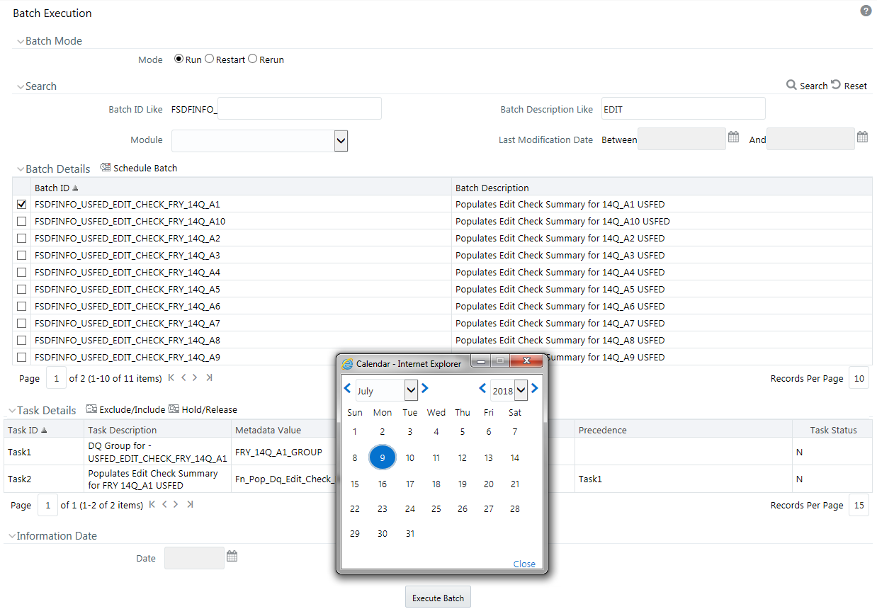The width and height of the screenshot is (877, 609).
Task: Uncheck the FSDFINFO_USFED_EDIT_CHECK_FRY_14Q_A1 batch
Action: click(21, 204)
